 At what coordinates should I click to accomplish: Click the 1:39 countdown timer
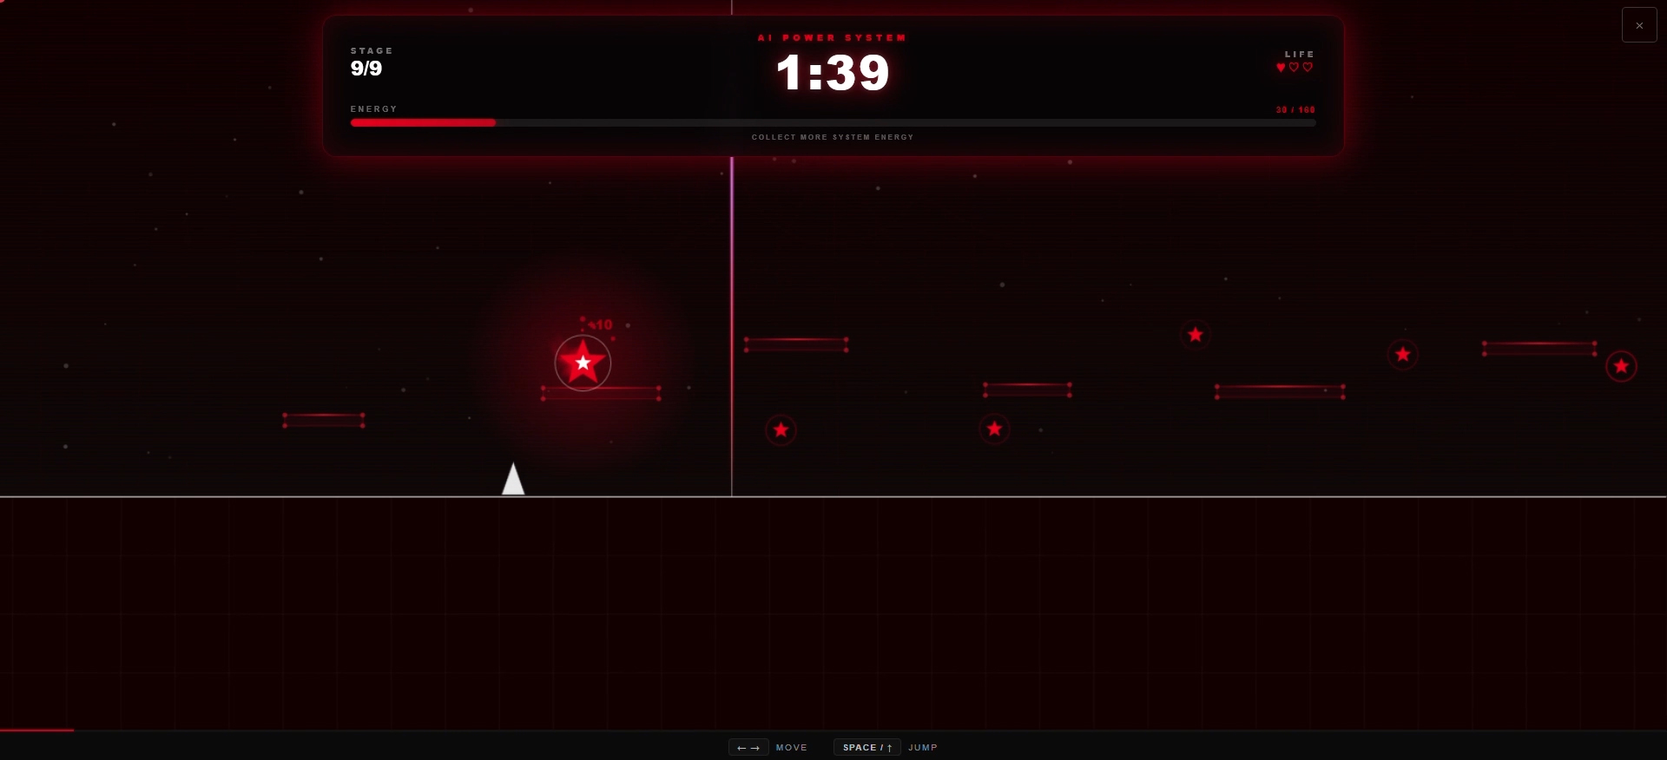click(833, 72)
